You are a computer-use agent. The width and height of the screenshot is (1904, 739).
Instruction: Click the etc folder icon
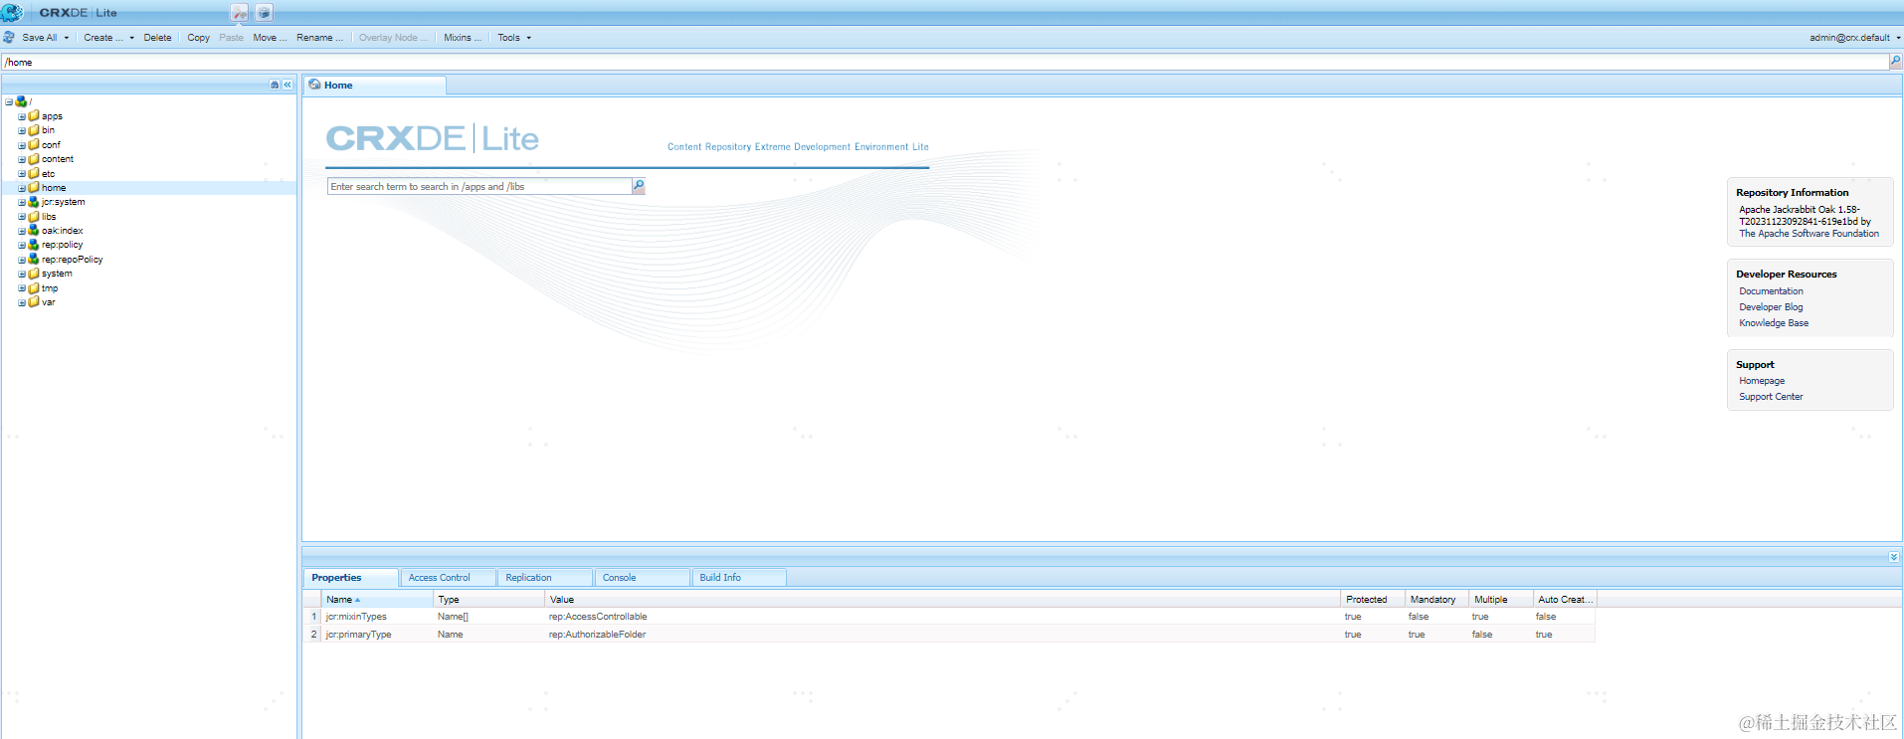34,173
